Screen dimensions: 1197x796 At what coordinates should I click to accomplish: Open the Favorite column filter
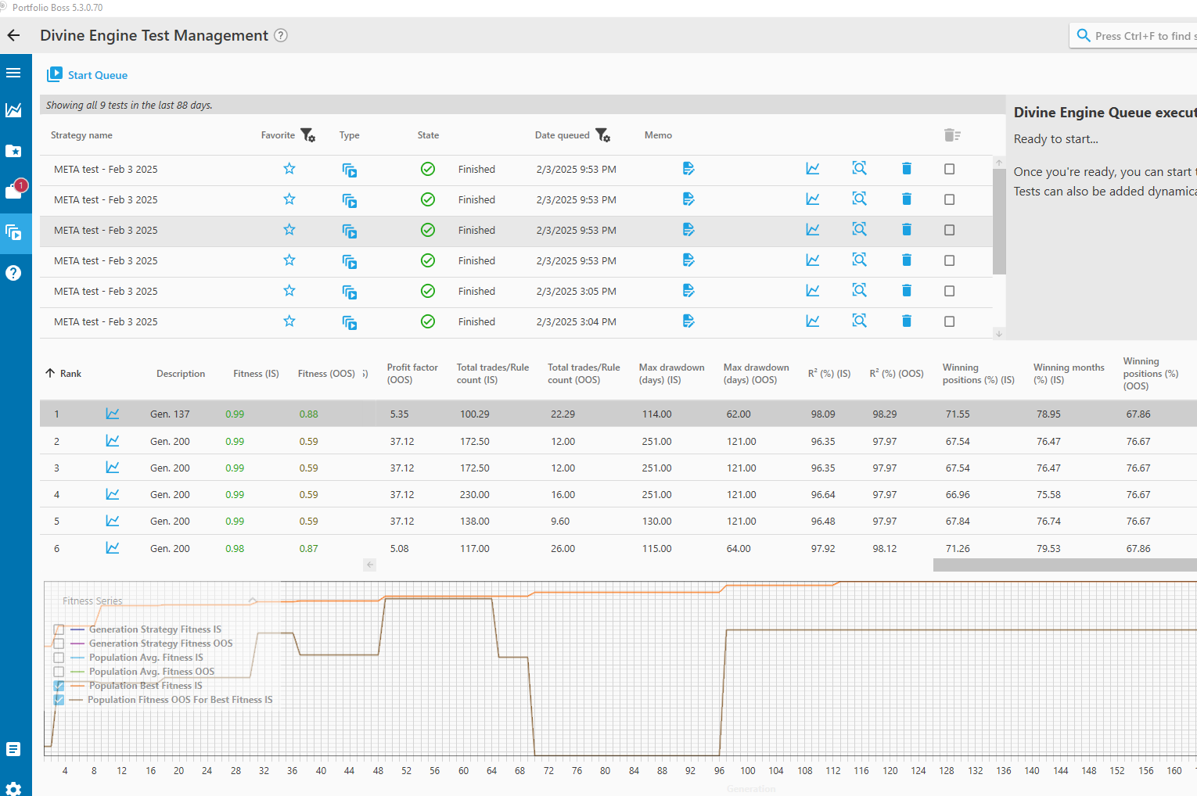(308, 135)
